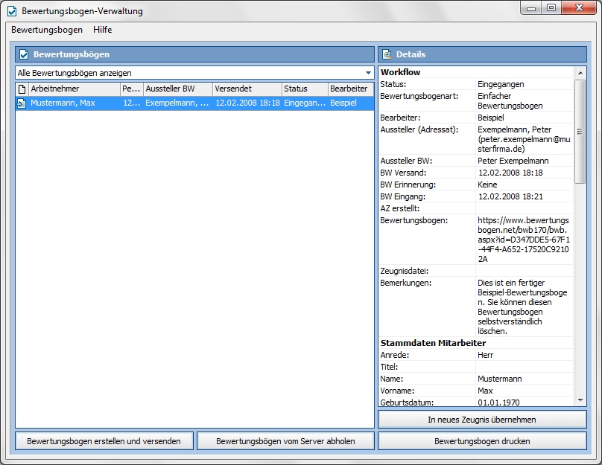602x465 pixels.
Task: Click the Details vertical scrollbar thumb
Action: 580,132
